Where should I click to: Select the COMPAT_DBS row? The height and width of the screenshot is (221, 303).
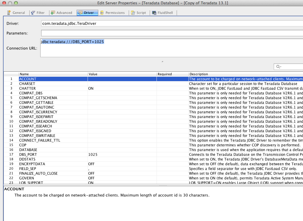[154, 93]
